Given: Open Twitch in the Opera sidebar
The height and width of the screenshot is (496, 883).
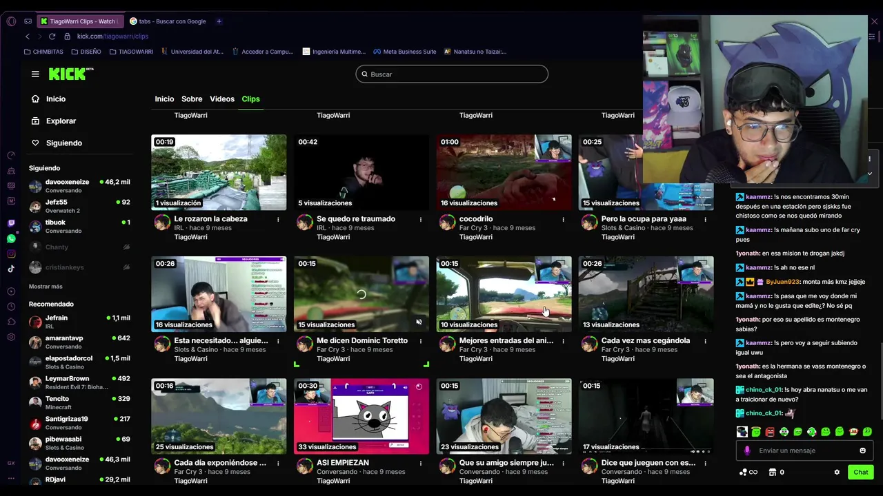Looking at the screenshot, I should 11,223.
